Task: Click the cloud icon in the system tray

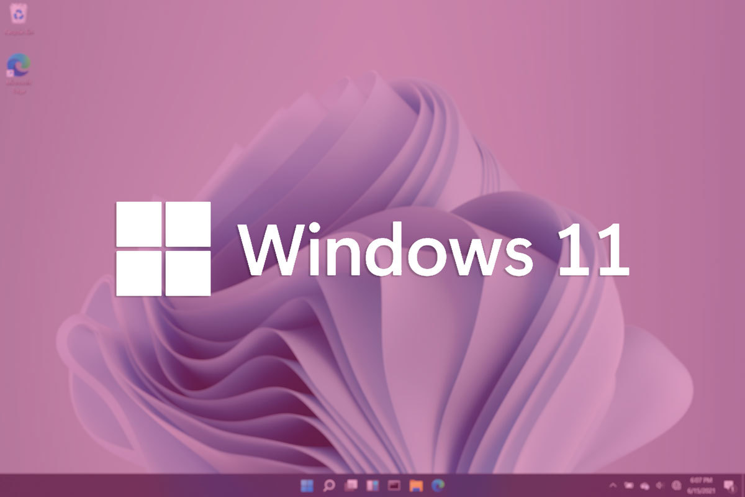Action: coord(644,485)
